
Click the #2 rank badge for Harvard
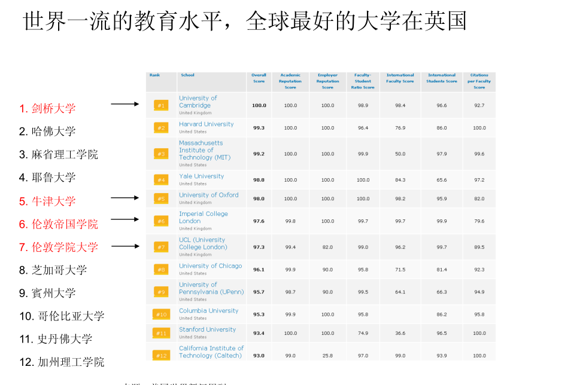coord(161,128)
